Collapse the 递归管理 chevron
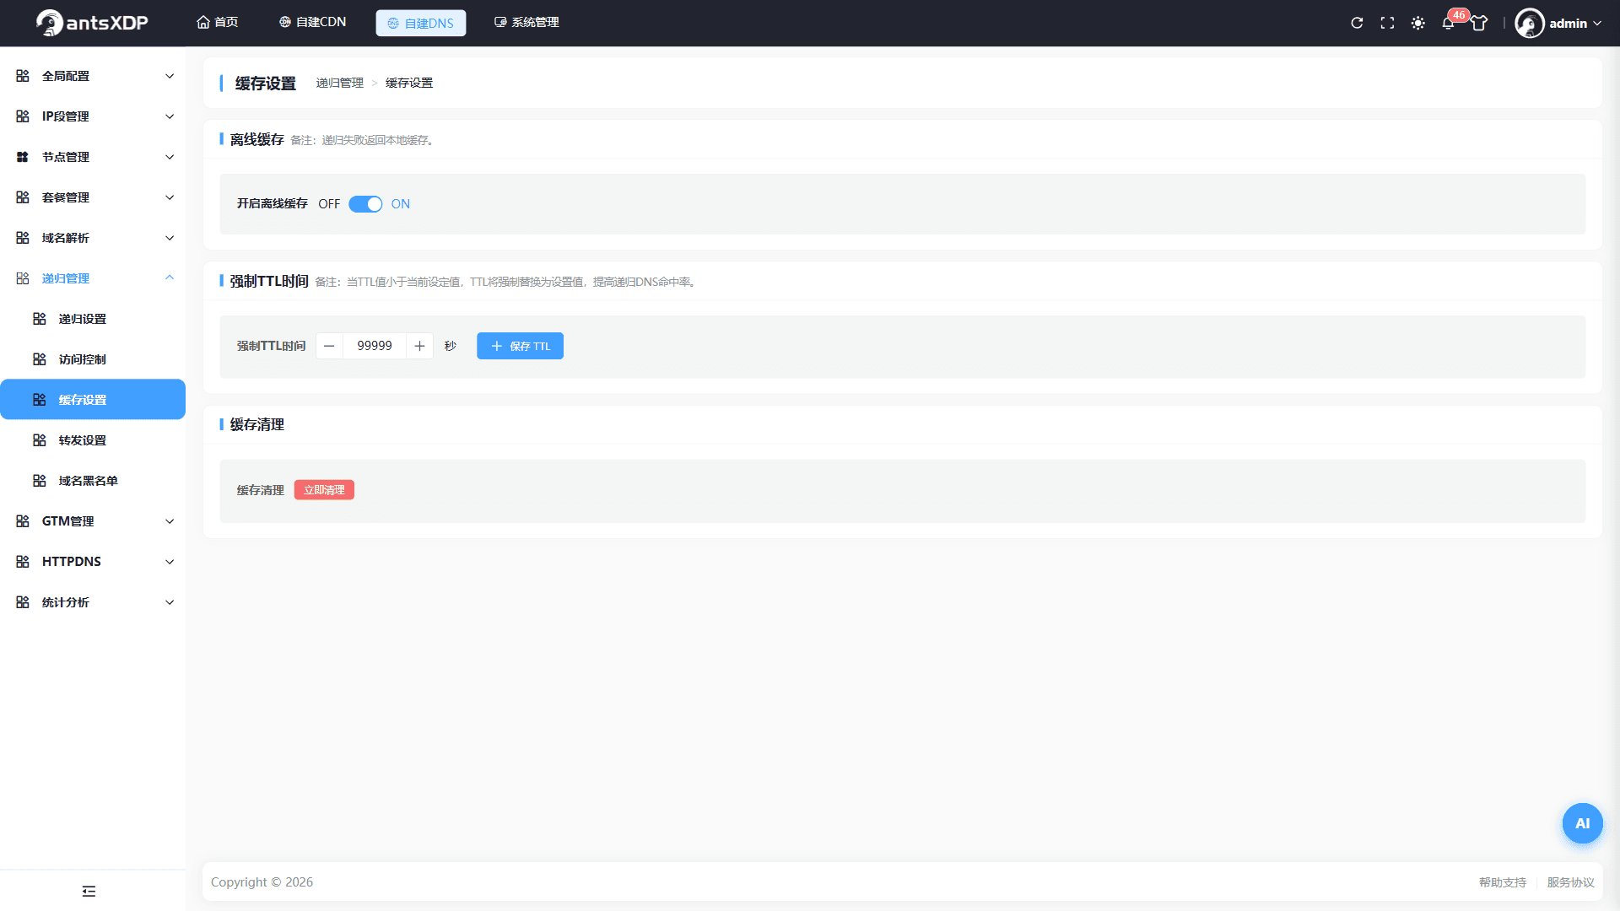 [x=170, y=278]
